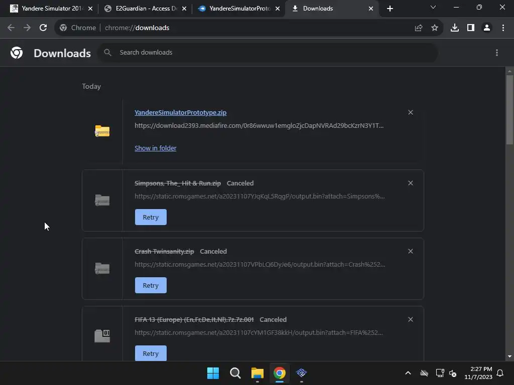Bookmark this page with the star icon

point(435,28)
